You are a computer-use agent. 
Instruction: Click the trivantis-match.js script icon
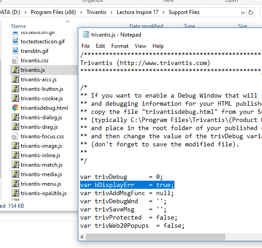coord(15,164)
